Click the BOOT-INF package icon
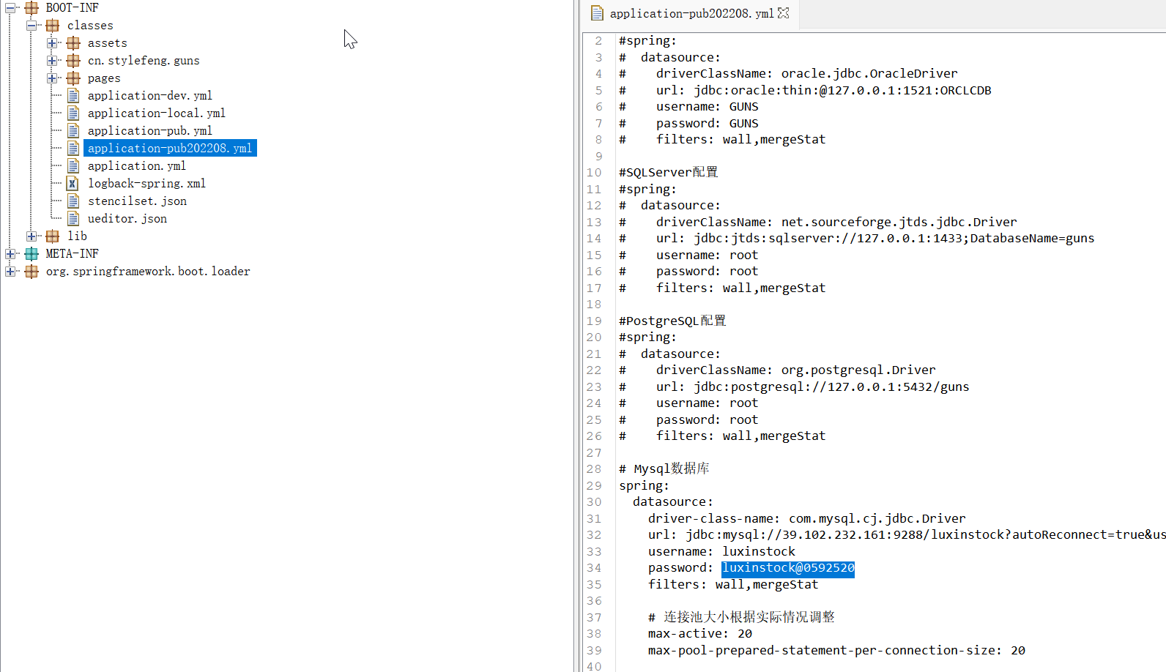The image size is (1166, 672). coord(31,8)
